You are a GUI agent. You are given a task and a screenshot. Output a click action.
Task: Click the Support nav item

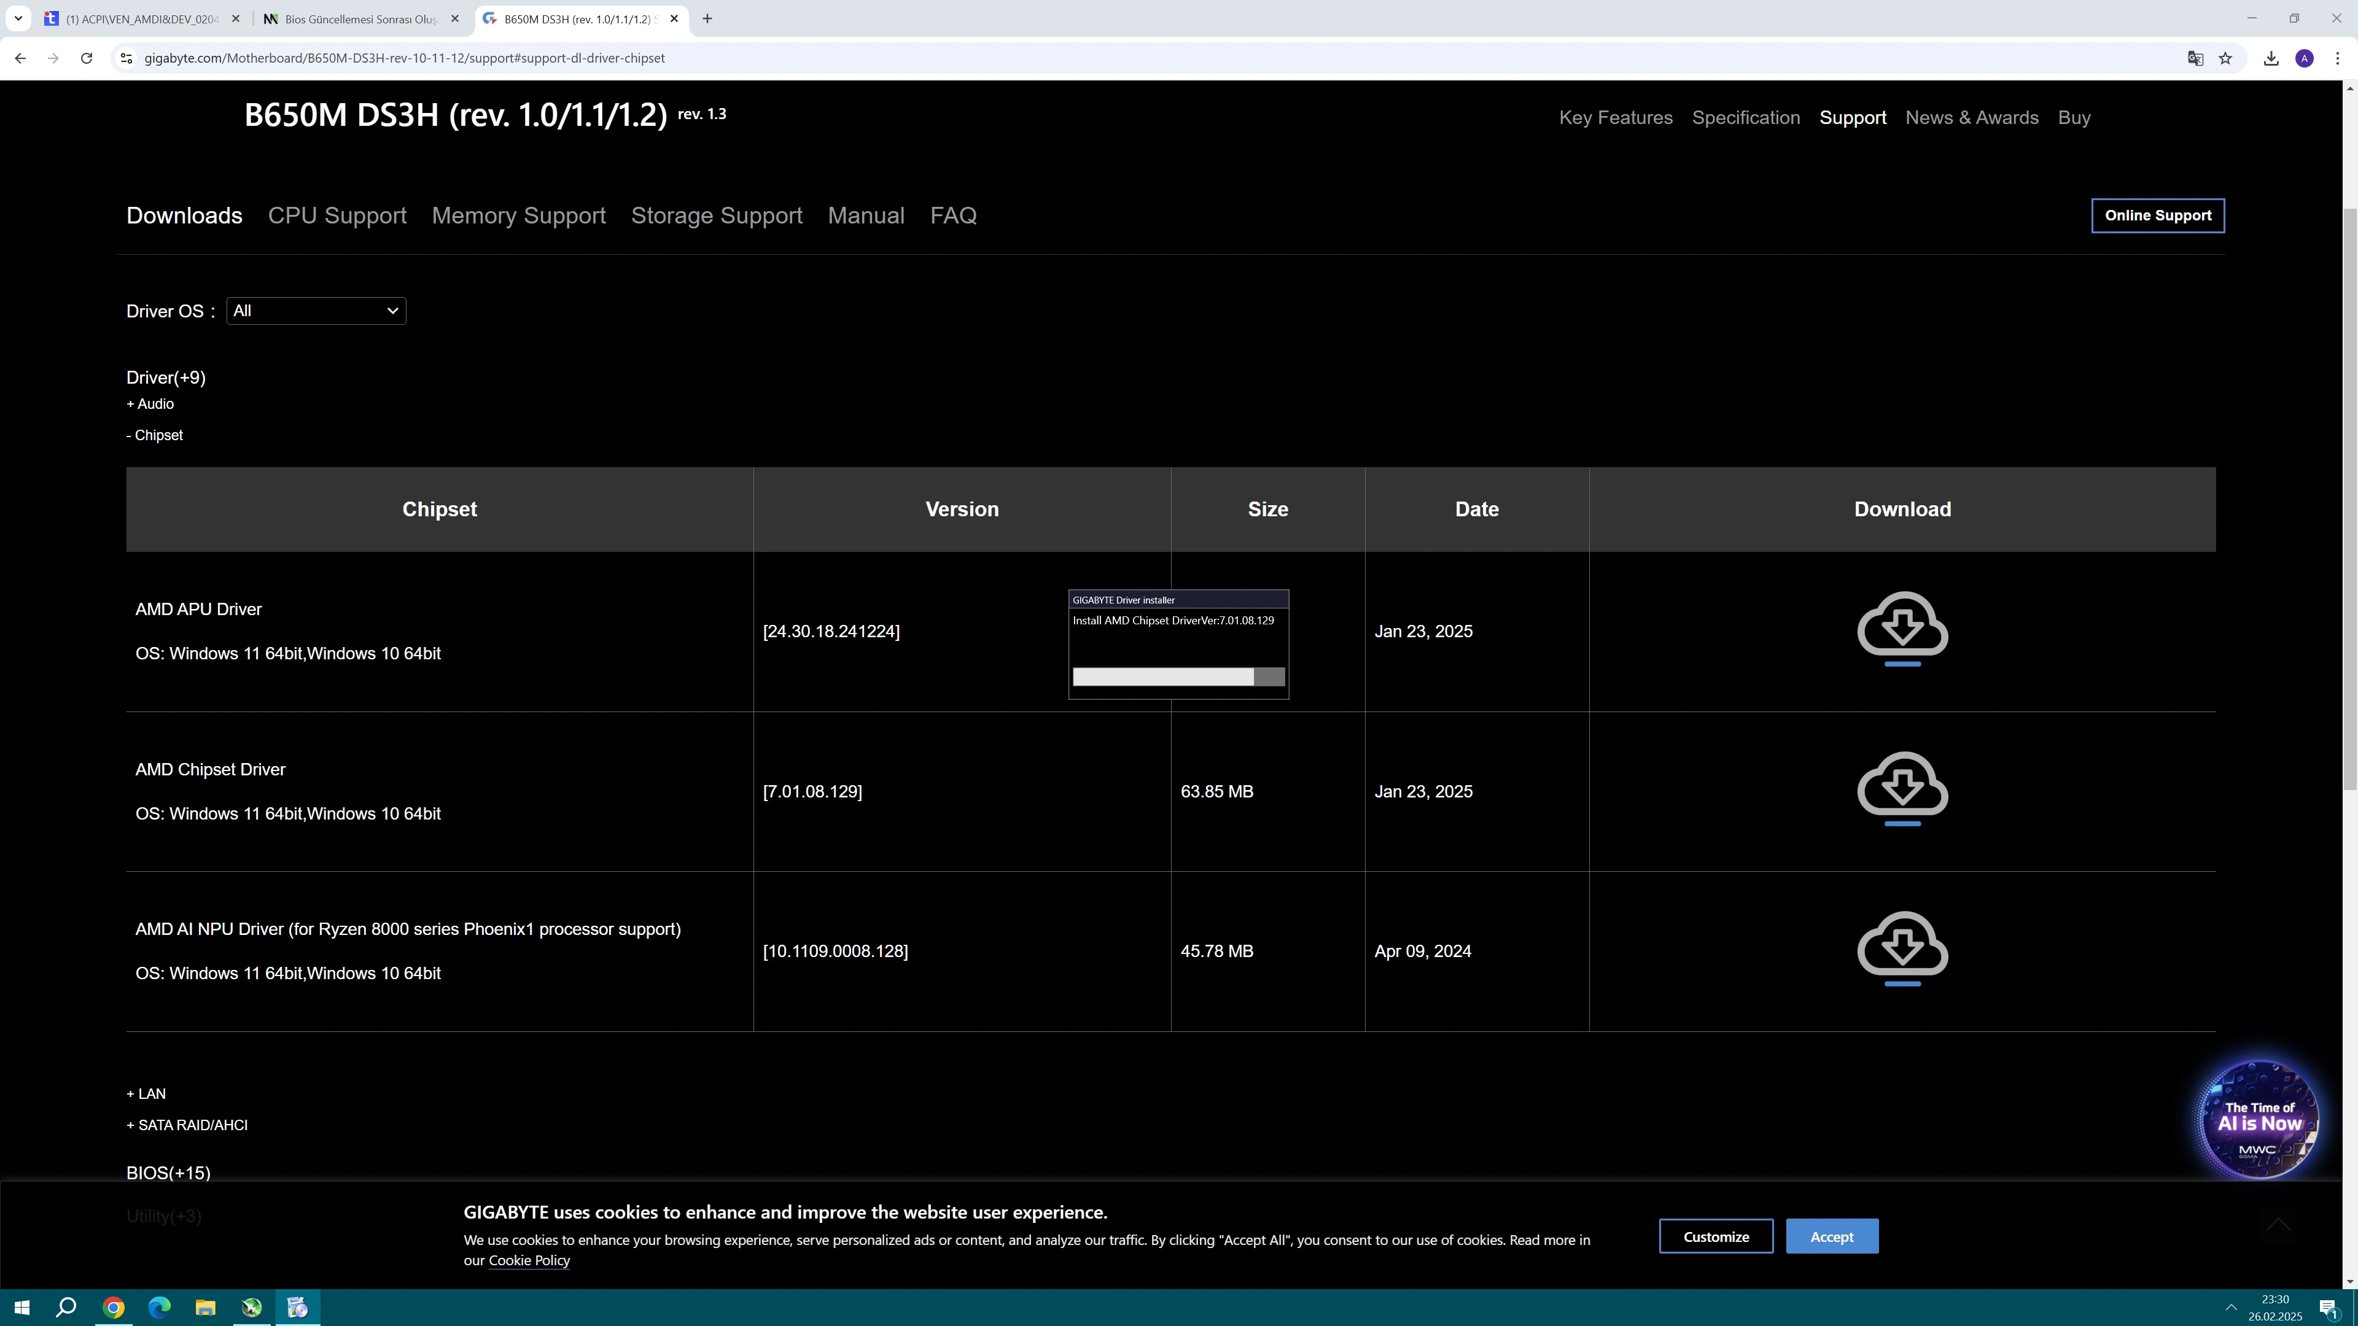pyautogui.click(x=1853, y=118)
